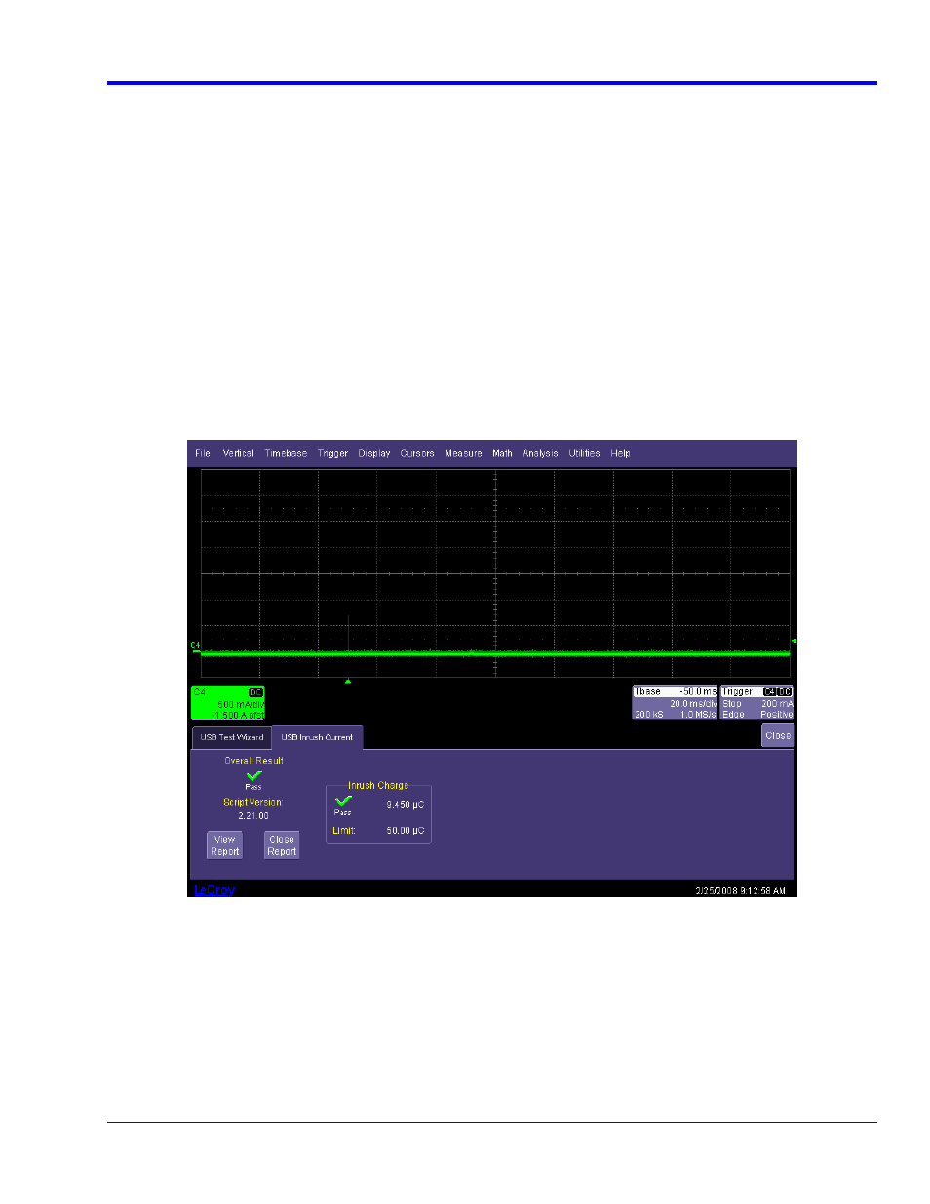This screenshot has width=930, height=1204.
Task: Close the USB Inrush Current dialog panel
Action: click(778, 736)
